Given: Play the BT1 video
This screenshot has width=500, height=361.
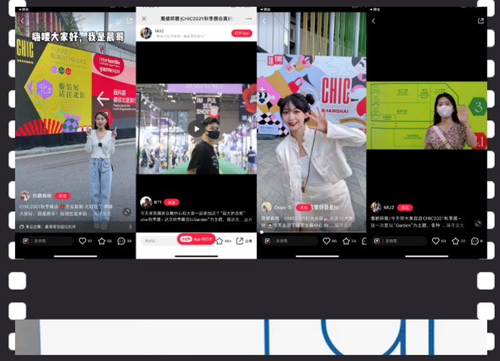Looking at the screenshot, I should coord(196,129).
